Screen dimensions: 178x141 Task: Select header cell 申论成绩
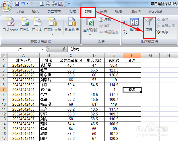(94, 60)
